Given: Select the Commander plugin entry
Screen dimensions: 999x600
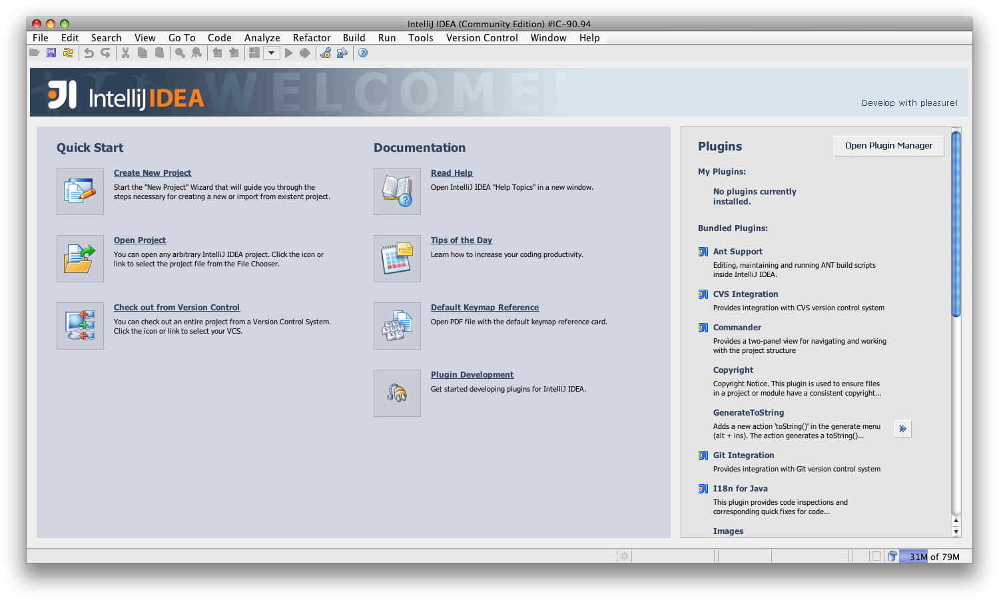Looking at the screenshot, I should [x=737, y=328].
